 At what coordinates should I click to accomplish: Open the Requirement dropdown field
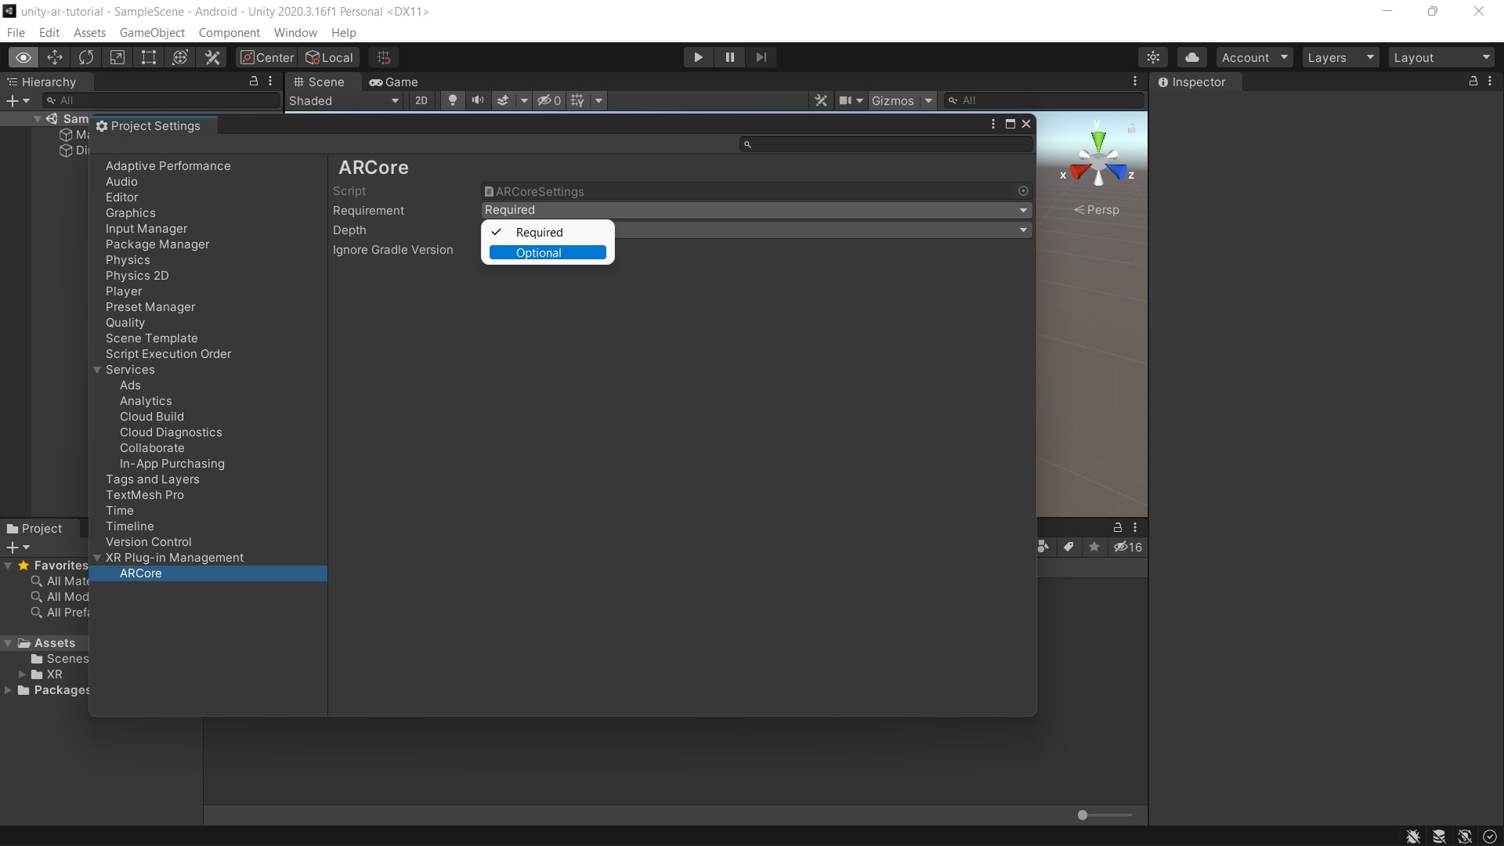click(756, 210)
